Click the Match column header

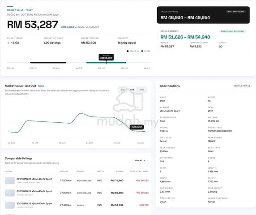[x=101, y=172]
